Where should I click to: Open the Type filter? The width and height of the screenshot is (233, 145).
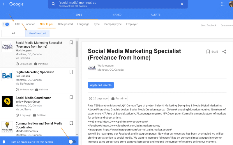pyautogui.click(x=97, y=24)
